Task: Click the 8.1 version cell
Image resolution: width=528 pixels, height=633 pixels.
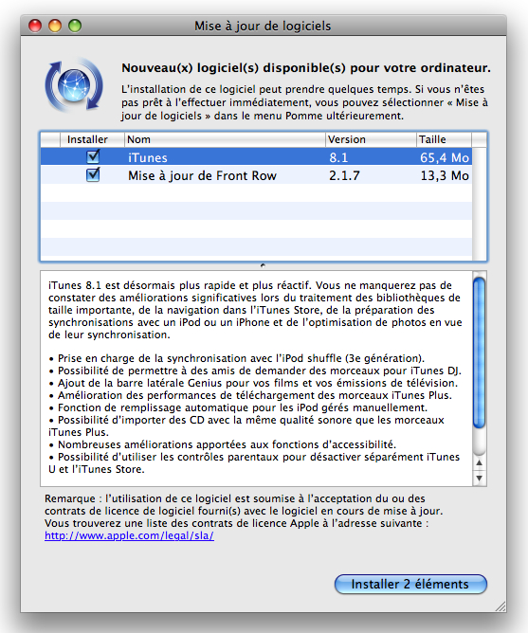Action: click(338, 157)
